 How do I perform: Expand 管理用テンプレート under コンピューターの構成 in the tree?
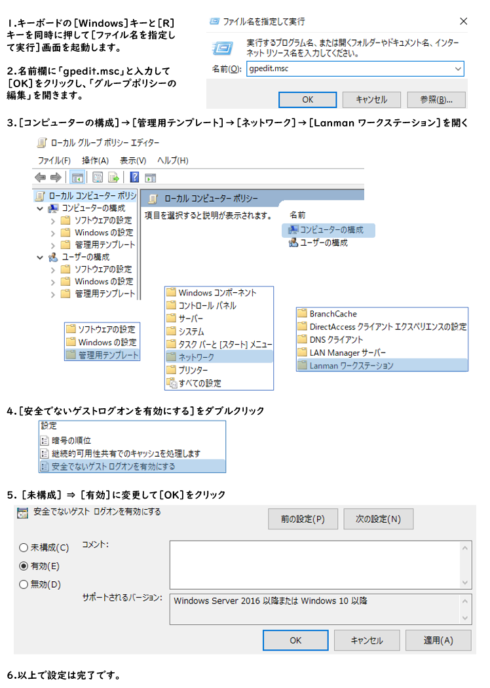point(52,245)
